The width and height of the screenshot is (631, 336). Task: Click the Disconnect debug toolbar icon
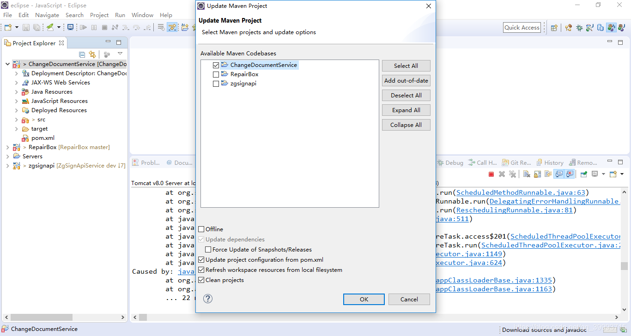(115, 27)
